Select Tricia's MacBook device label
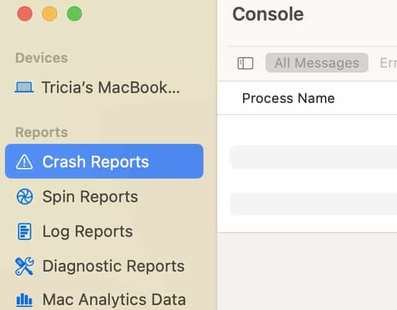 [111, 87]
